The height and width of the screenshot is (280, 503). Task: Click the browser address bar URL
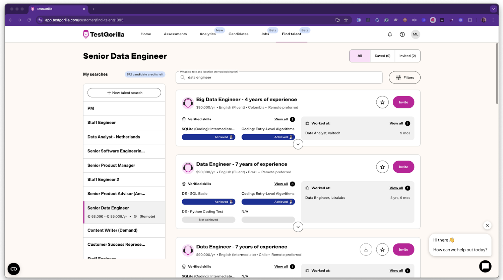(x=84, y=20)
